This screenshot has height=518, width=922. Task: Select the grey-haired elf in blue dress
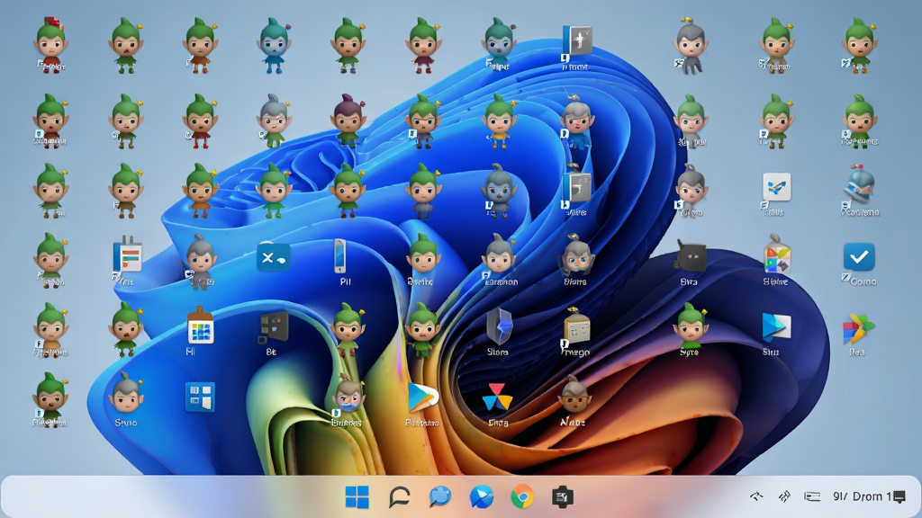[x=577, y=122]
